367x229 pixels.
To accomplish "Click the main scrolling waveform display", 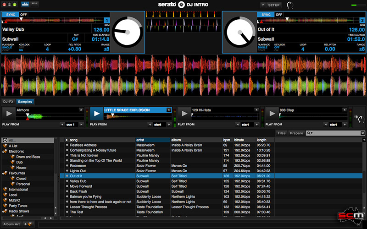I will (183, 76).
